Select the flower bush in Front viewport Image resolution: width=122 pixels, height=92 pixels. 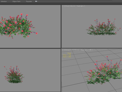[x=103, y=27]
